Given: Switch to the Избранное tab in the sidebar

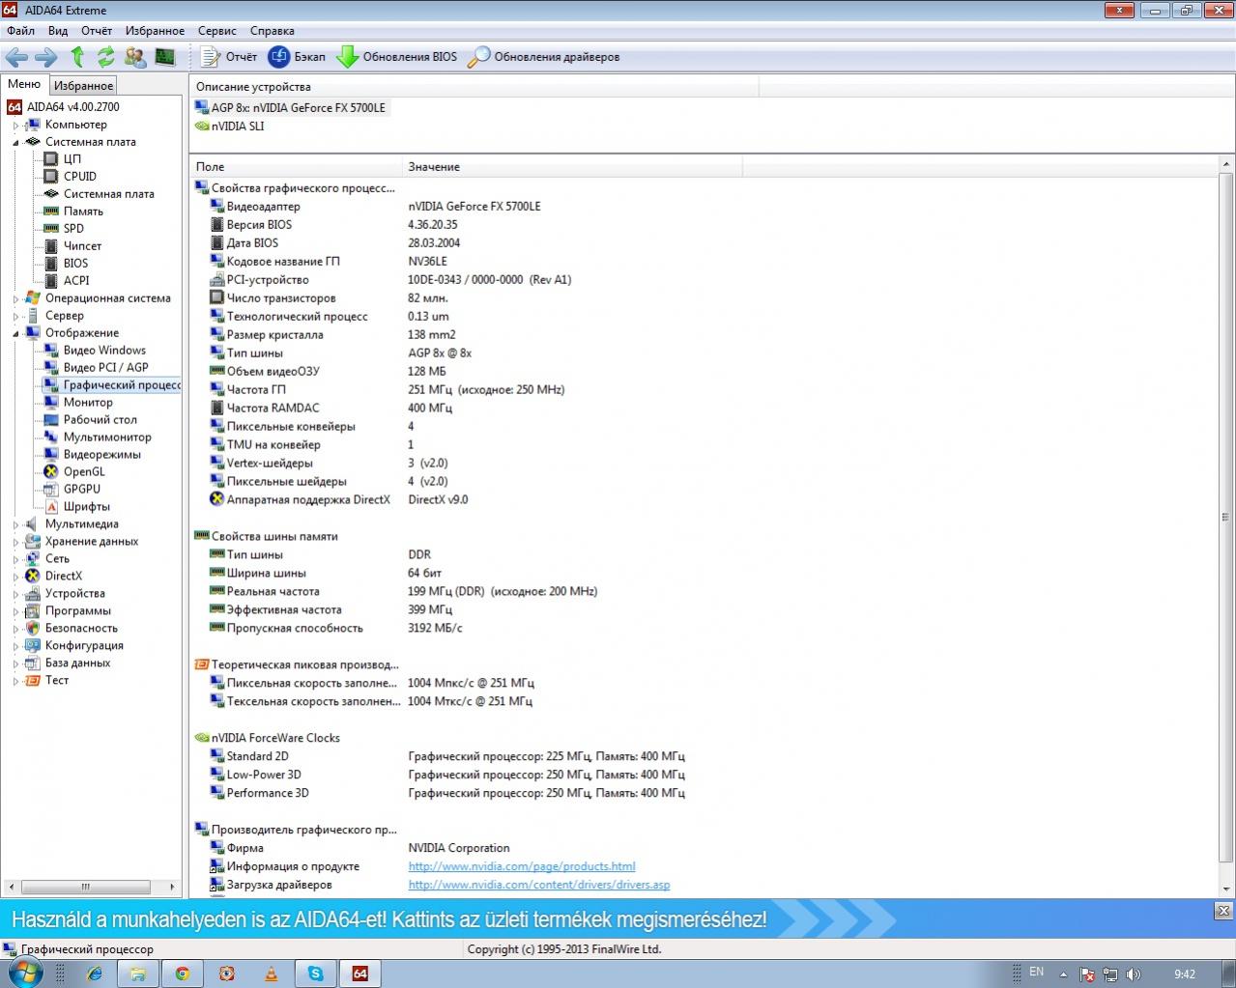Looking at the screenshot, I should click(83, 86).
